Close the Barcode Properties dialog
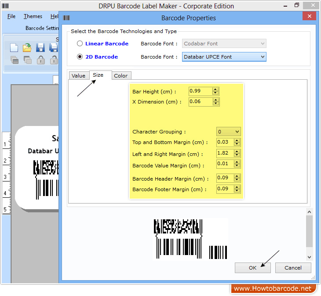Viewport: 321px width, 296px height. point(309,16)
